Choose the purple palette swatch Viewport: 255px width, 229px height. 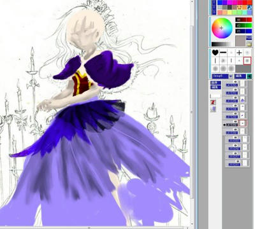click(x=224, y=3)
